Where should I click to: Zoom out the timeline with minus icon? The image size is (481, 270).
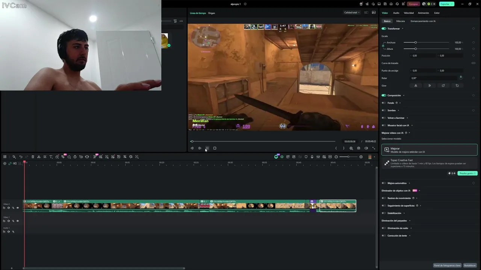coord(336,157)
